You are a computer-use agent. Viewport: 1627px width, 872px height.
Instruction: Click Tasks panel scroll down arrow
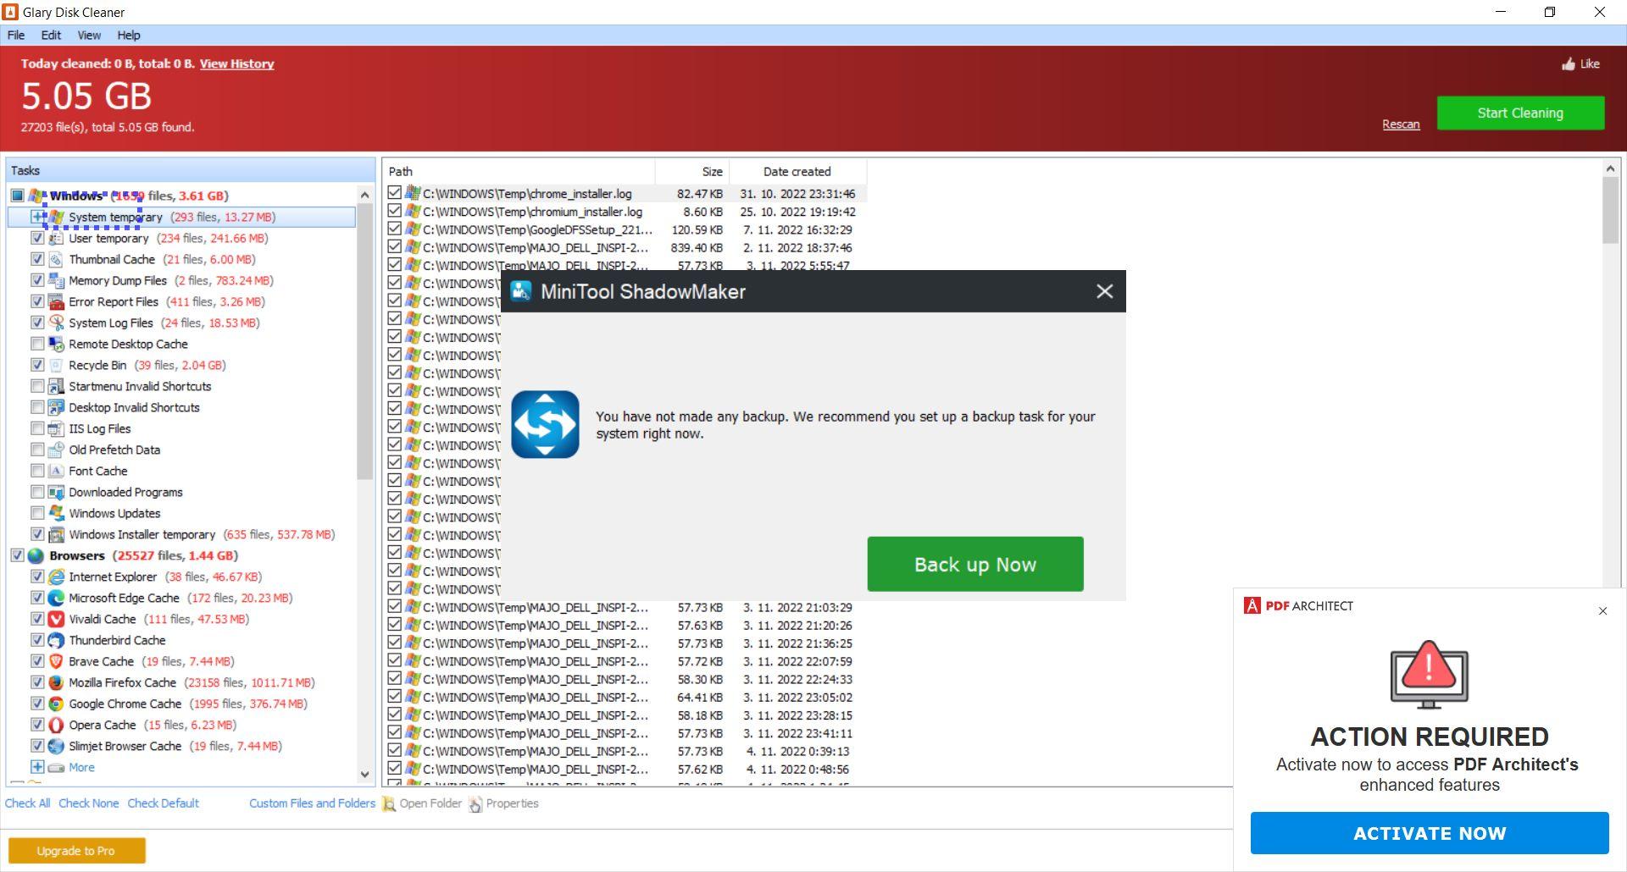point(365,774)
